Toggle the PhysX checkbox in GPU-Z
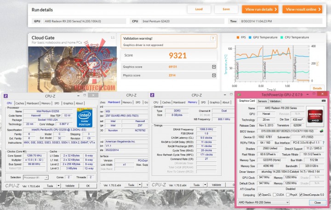 (288, 194)
